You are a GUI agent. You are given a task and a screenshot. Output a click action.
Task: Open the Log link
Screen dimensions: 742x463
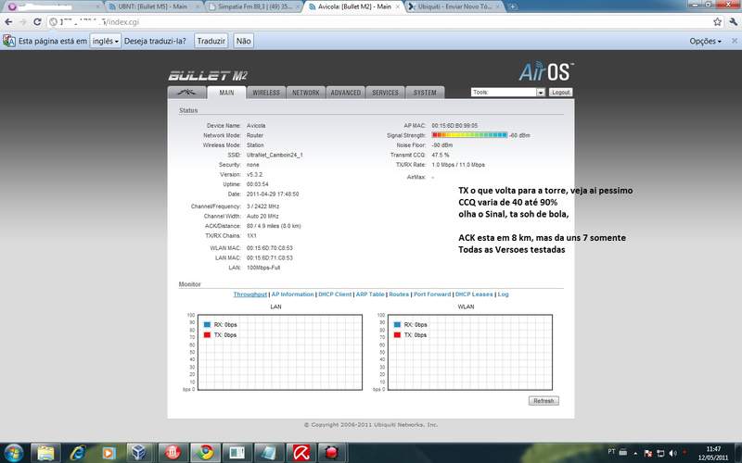click(x=503, y=294)
